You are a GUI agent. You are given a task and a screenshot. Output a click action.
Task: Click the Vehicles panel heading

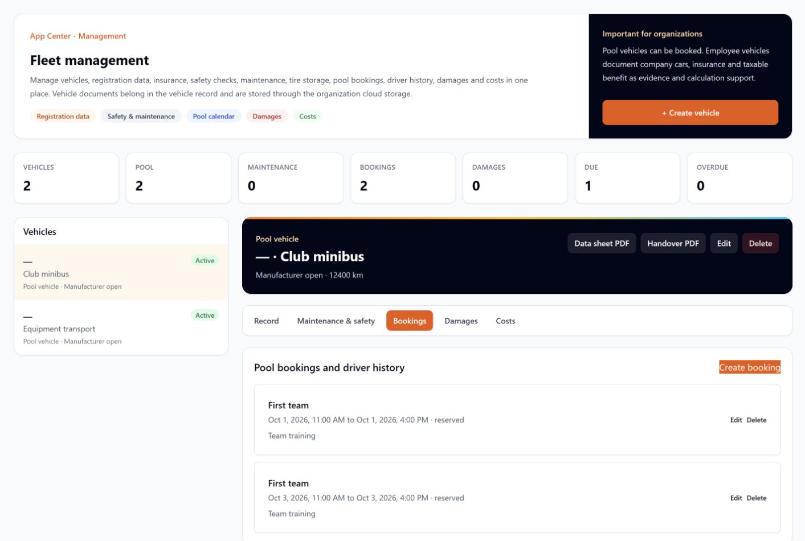[40, 232]
